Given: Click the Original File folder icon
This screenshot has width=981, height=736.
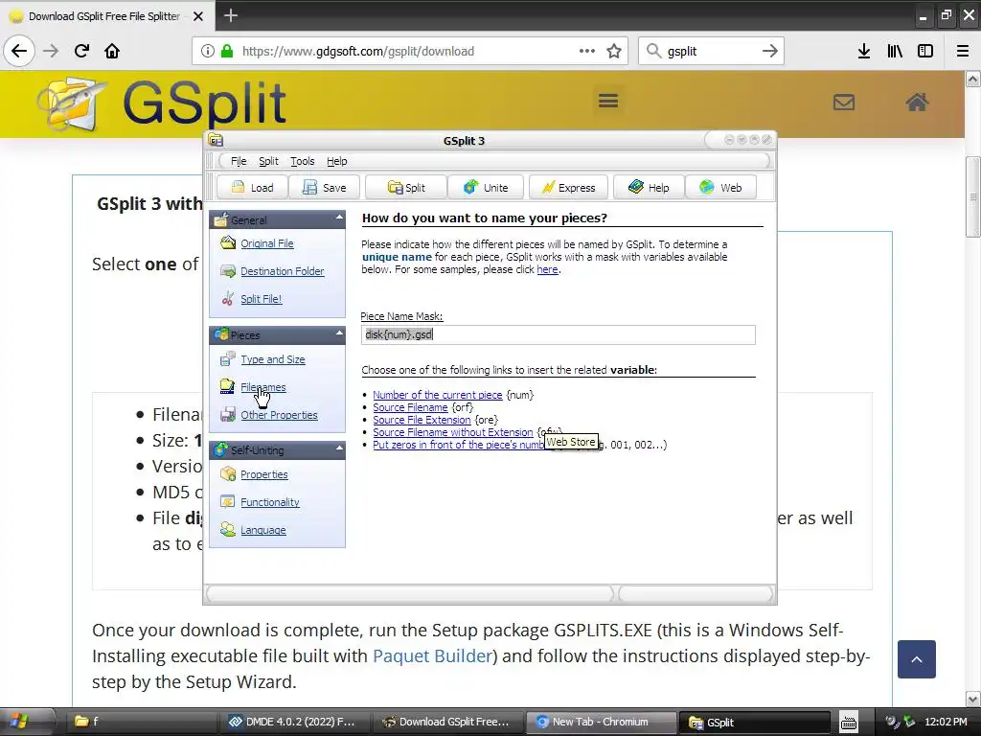Looking at the screenshot, I should tap(228, 242).
